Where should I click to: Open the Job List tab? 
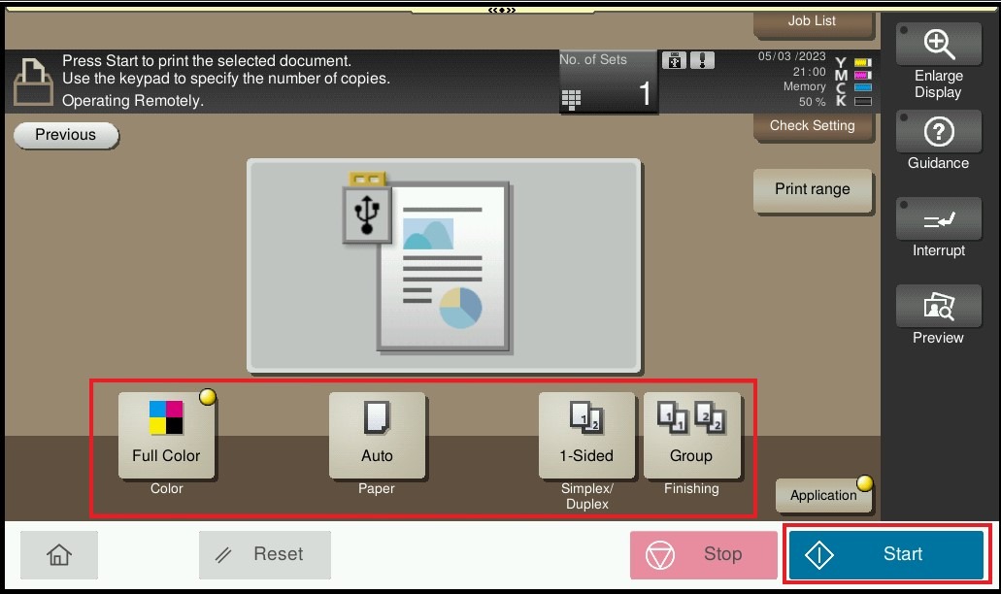[812, 21]
